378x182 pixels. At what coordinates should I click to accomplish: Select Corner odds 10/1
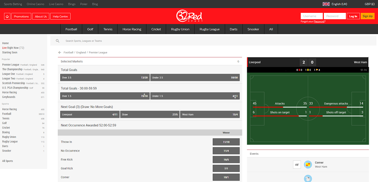pyautogui.click(x=226, y=177)
